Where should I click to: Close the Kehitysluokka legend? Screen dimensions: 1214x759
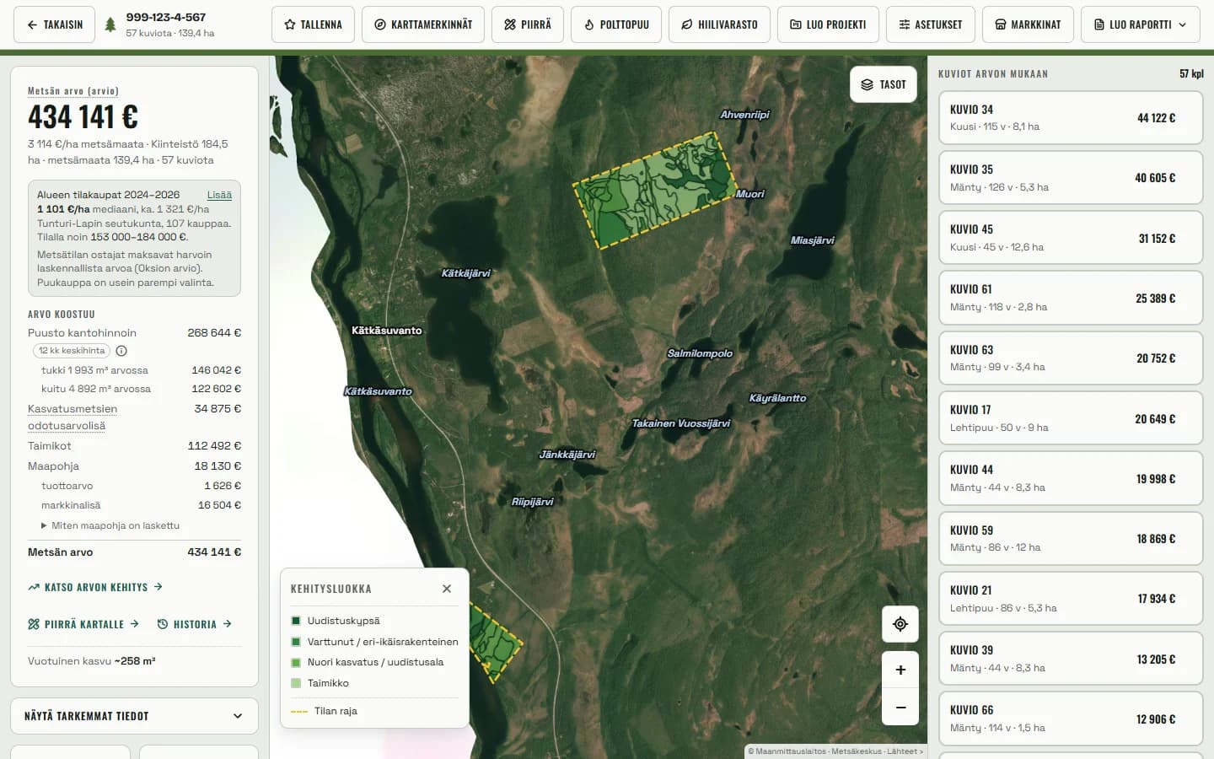447,589
